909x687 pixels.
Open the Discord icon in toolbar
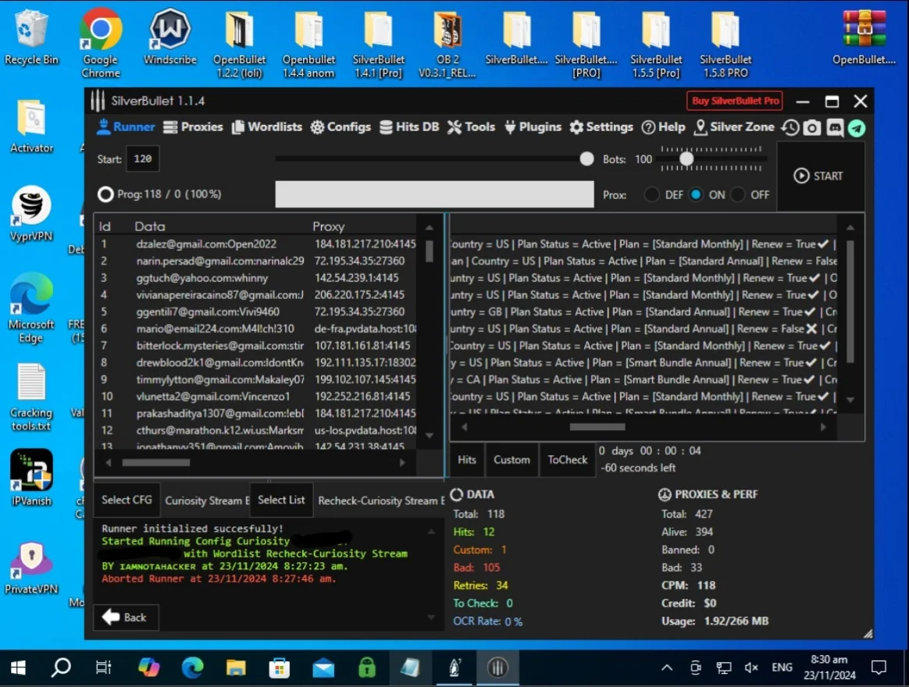click(x=835, y=127)
